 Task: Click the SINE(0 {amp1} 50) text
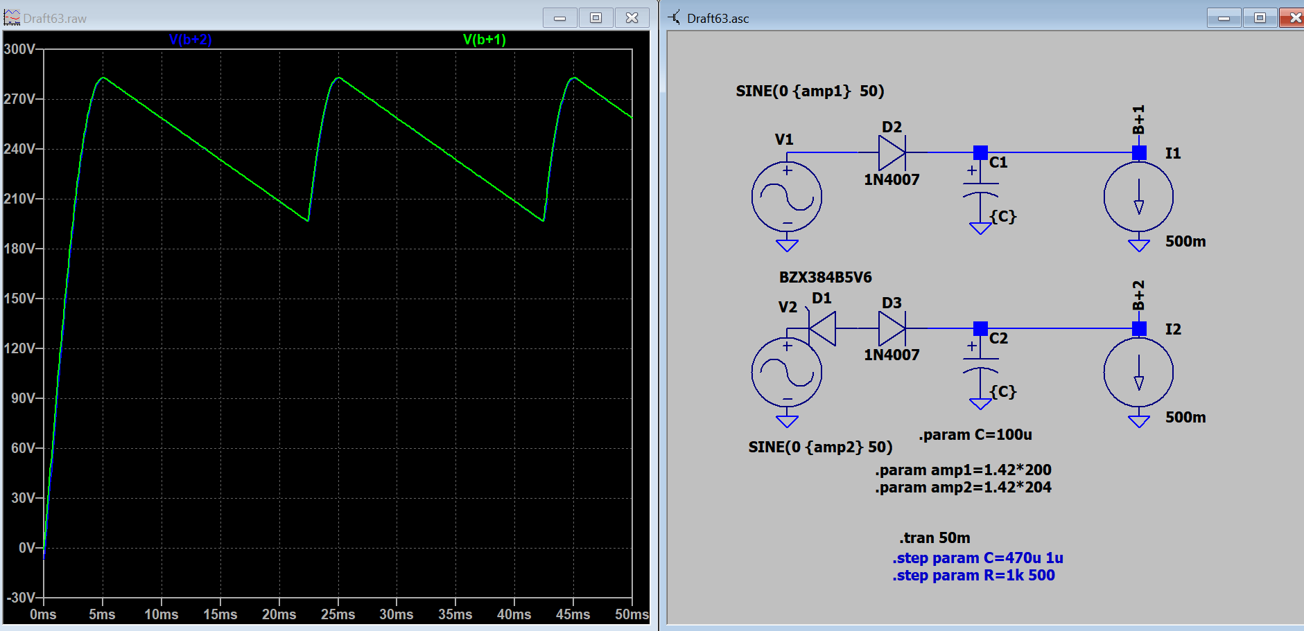[810, 91]
